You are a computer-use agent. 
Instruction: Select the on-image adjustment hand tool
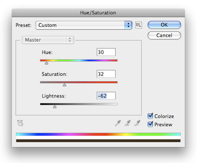pyautogui.click(x=20, y=123)
